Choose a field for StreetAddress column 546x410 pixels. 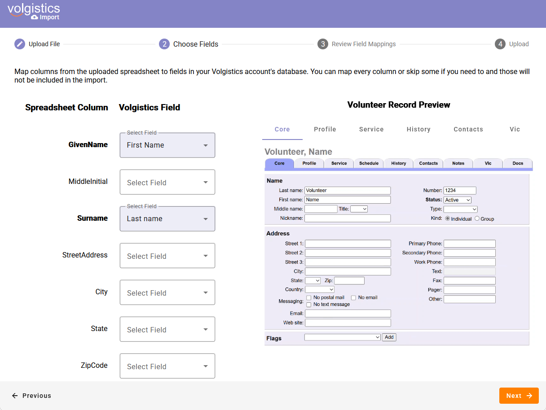point(167,256)
